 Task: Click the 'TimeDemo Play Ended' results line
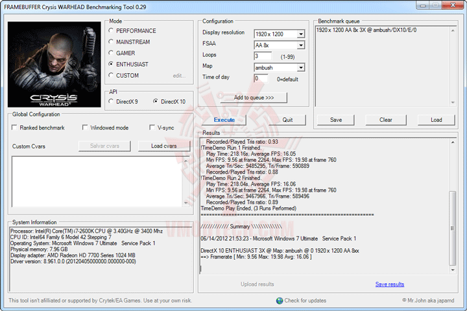tap(248, 209)
